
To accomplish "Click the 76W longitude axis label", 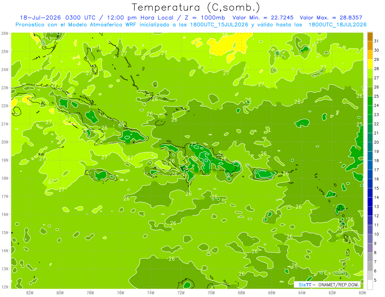I will tap(120, 293).
